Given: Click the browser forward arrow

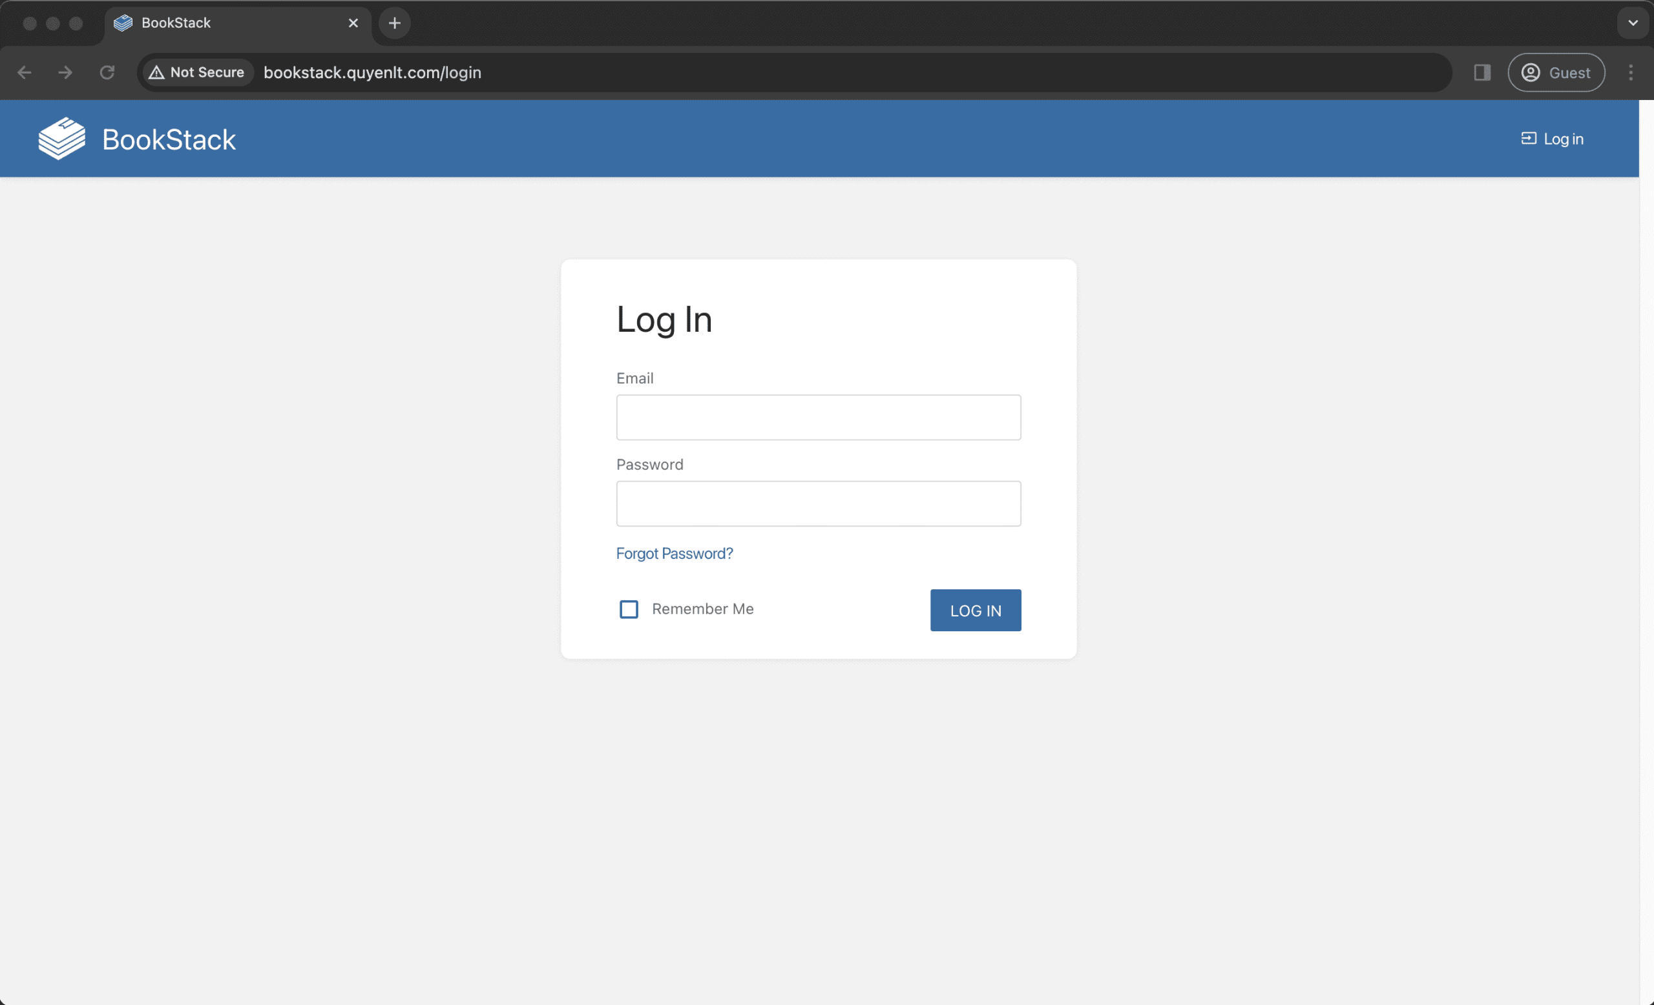Looking at the screenshot, I should click(x=65, y=72).
